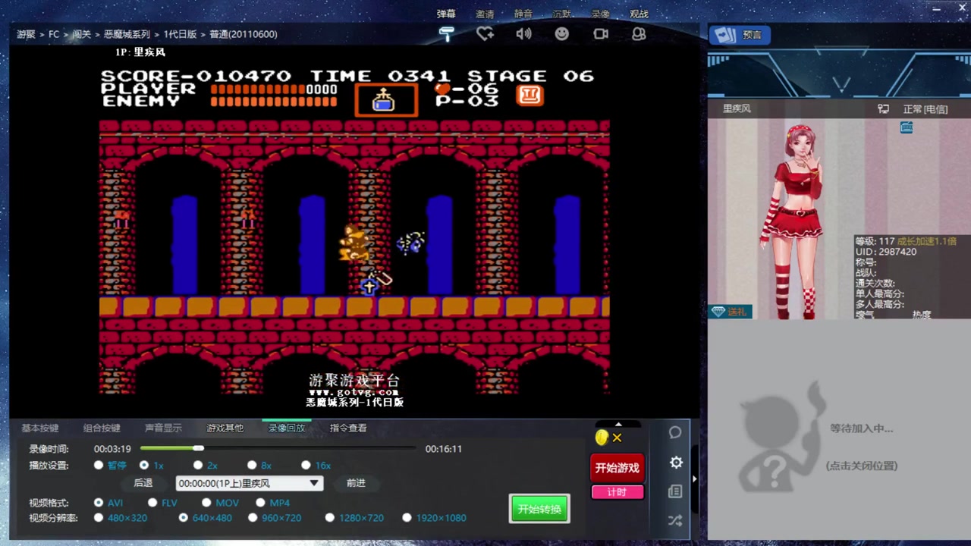The image size is (971, 546).
Task: Click the game video playback area
Action: point(354,231)
